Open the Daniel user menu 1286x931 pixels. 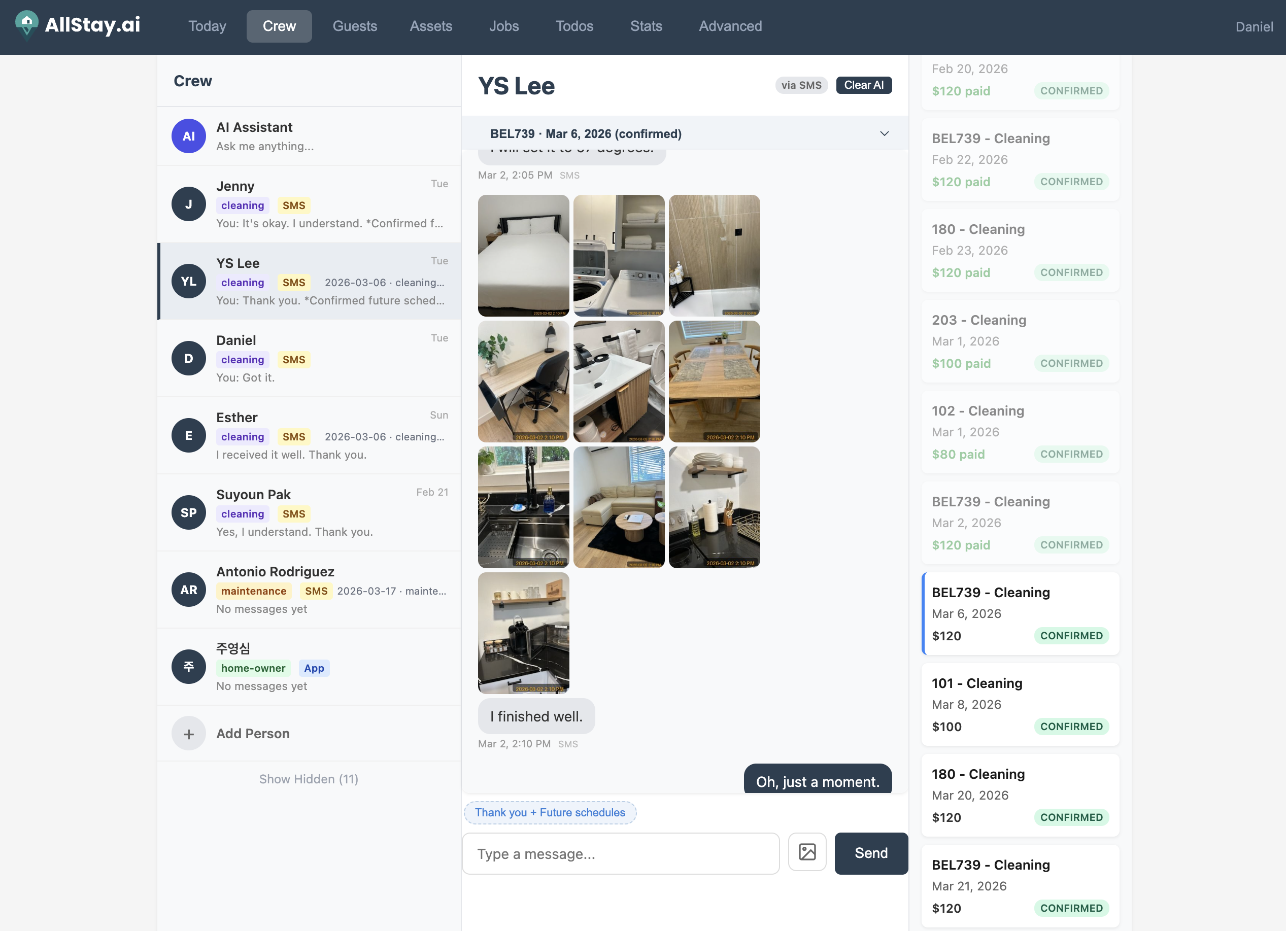(1254, 27)
